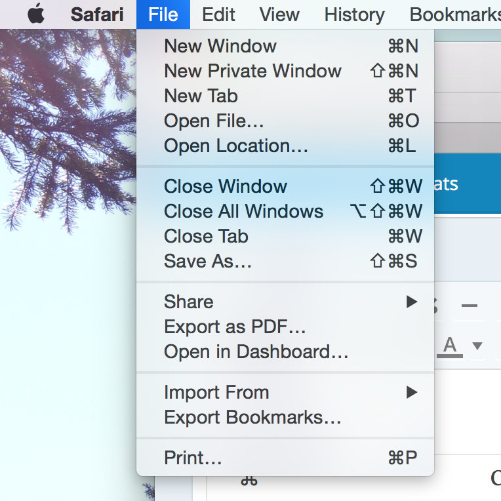This screenshot has height=501, width=501.
Task: Open the Apple menu
Action: pos(36,14)
